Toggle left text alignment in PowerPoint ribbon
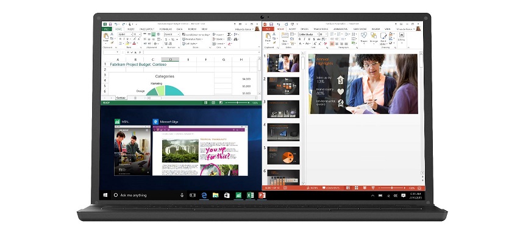Screen dimensions: 531x232 (332, 44)
